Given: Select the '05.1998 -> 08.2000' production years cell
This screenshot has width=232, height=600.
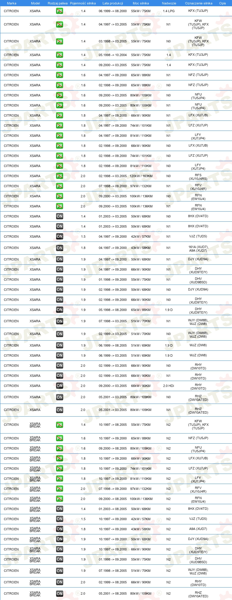Looking at the screenshot, I should coord(113,310).
